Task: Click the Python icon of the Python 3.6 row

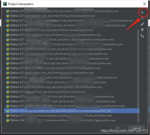Action: (8, 120)
